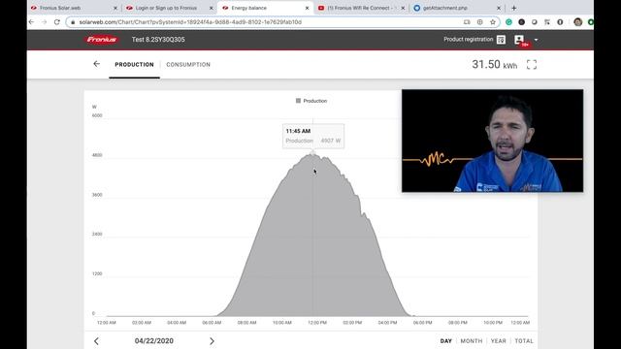Click the green Grammarly extension icon
This screenshot has width=621, height=349.
pyautogui.click(x=508, y=22)
